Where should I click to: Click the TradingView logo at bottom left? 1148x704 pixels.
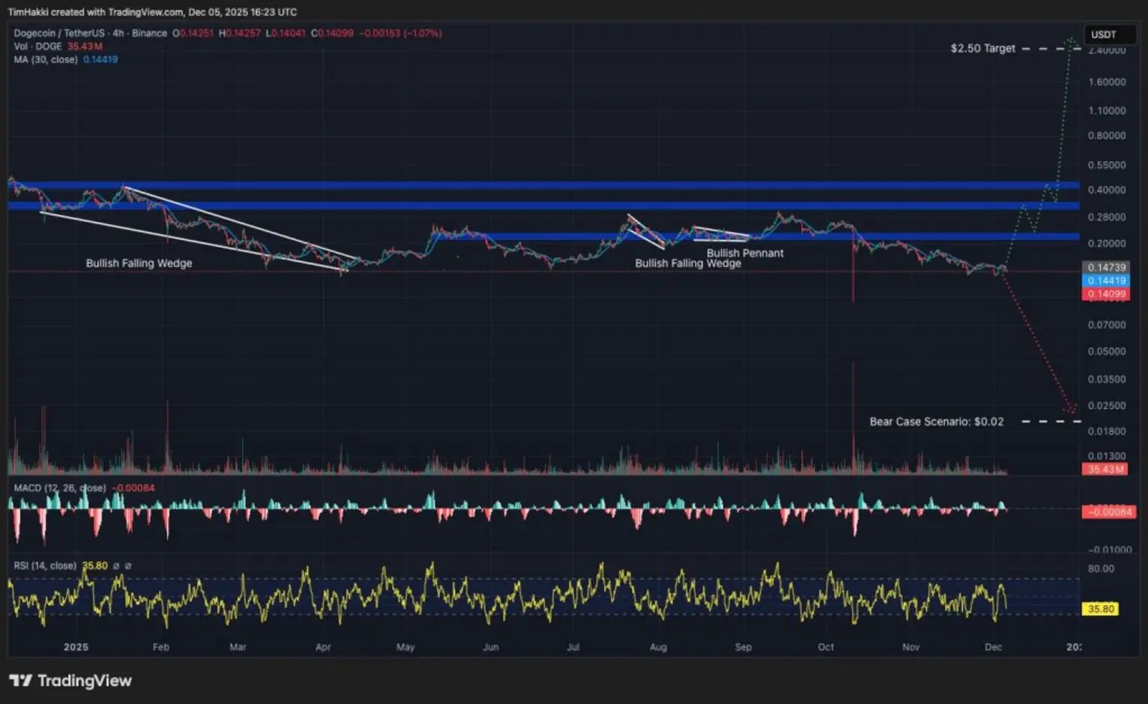[x=70, y=681]
